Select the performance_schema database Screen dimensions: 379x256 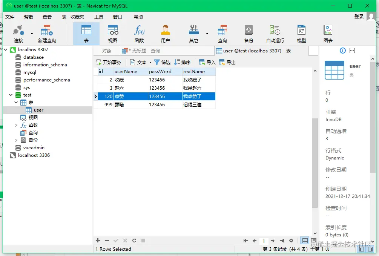(47, 80)
